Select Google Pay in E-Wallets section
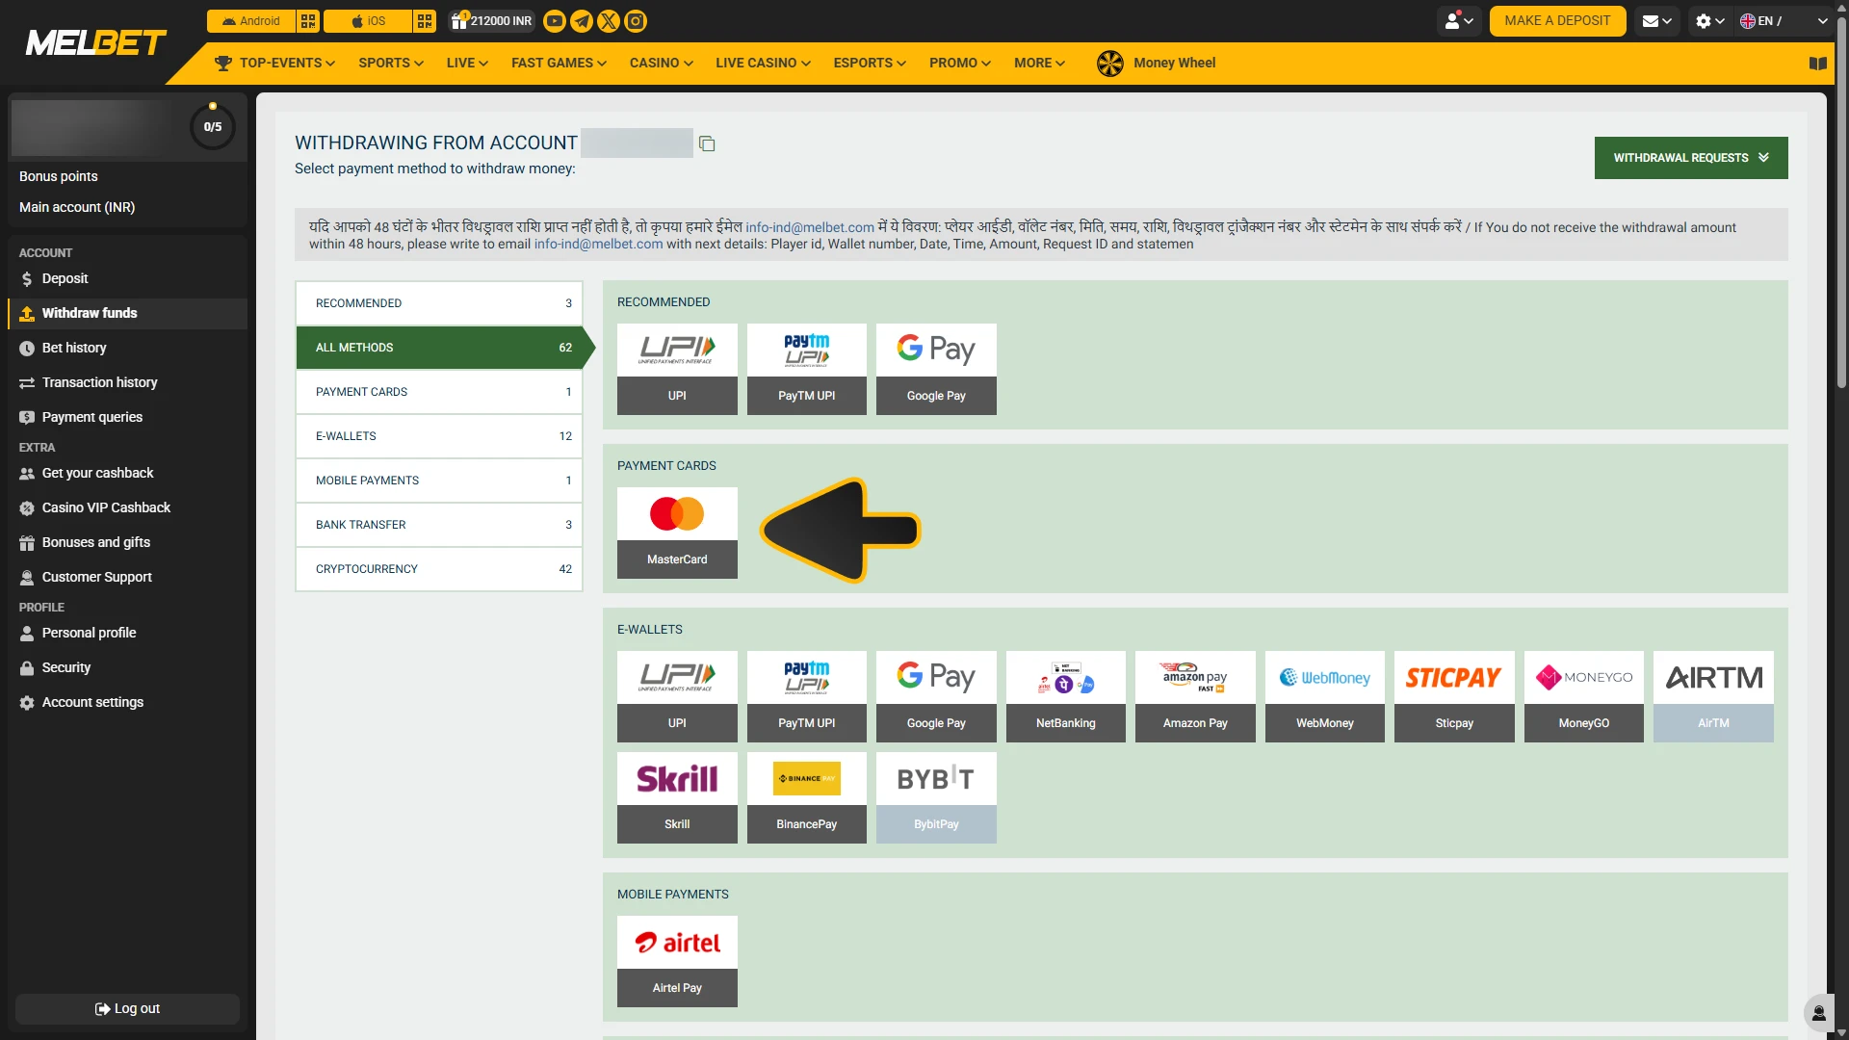The image size is (1849, 1040). tap(936, 696)
